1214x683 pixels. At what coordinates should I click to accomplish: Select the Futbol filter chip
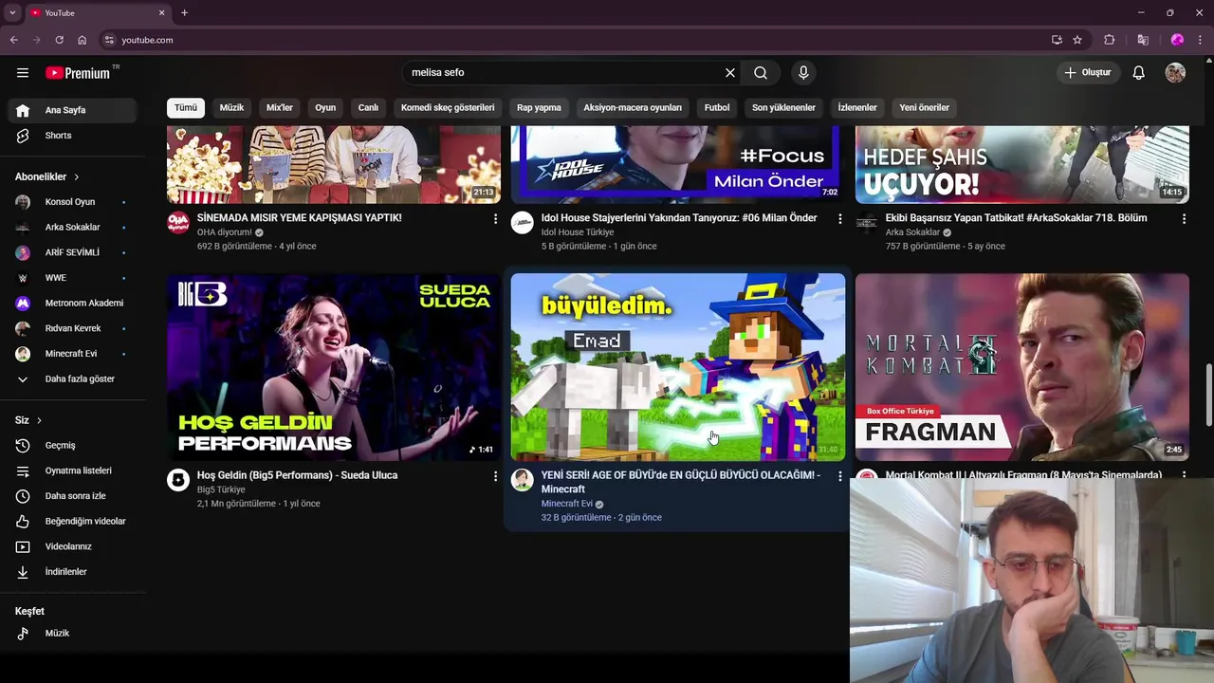(717, 107)
